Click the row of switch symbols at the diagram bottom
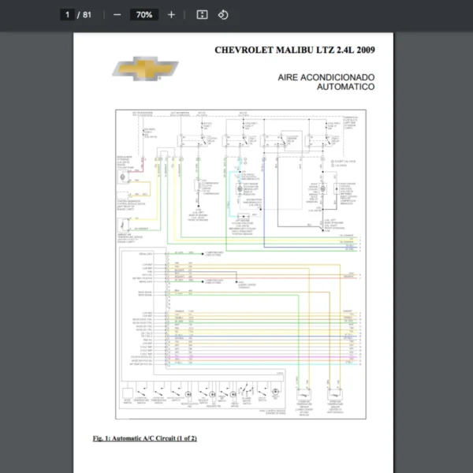Image resolution: width=473 pixels, height=473 pixels. (x=205, y=393)
